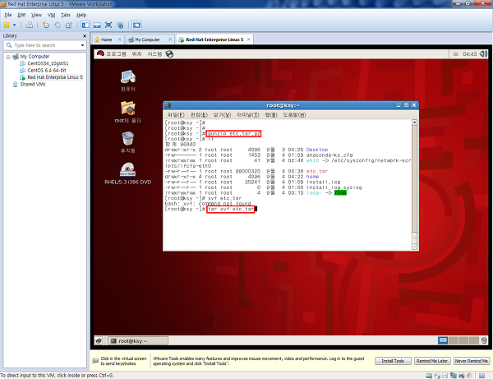Select the RHEL/5.3 i386 DVD desktop icon

coord(128,173)
